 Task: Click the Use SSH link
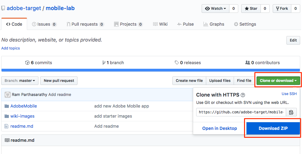click(x=289, y=94)
